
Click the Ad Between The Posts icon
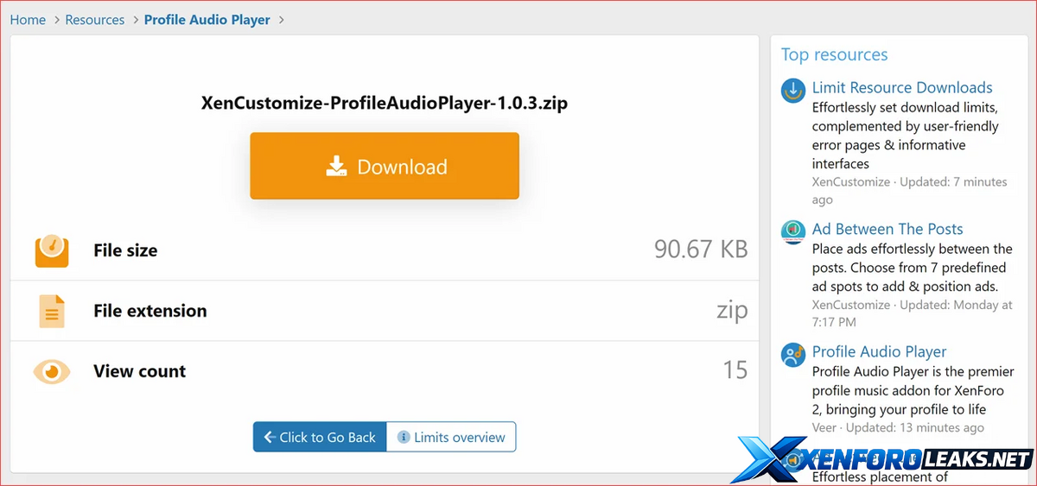click(x=793, y=232)
